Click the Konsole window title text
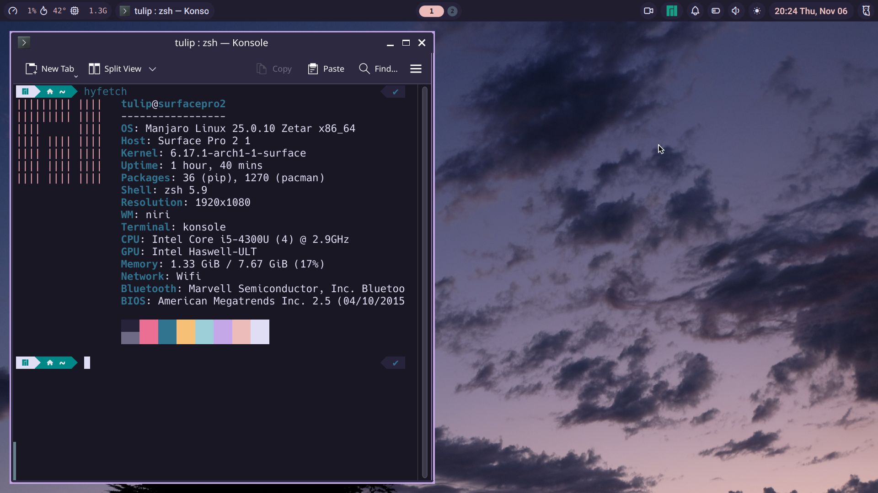Image resolution: width=878 pixels, height=493 pixels. coord(221,43)
